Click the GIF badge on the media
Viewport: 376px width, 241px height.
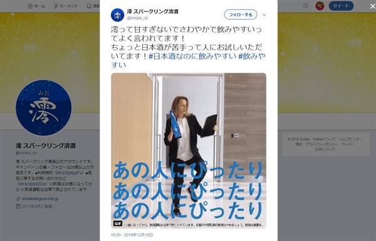tap(118, 223)
